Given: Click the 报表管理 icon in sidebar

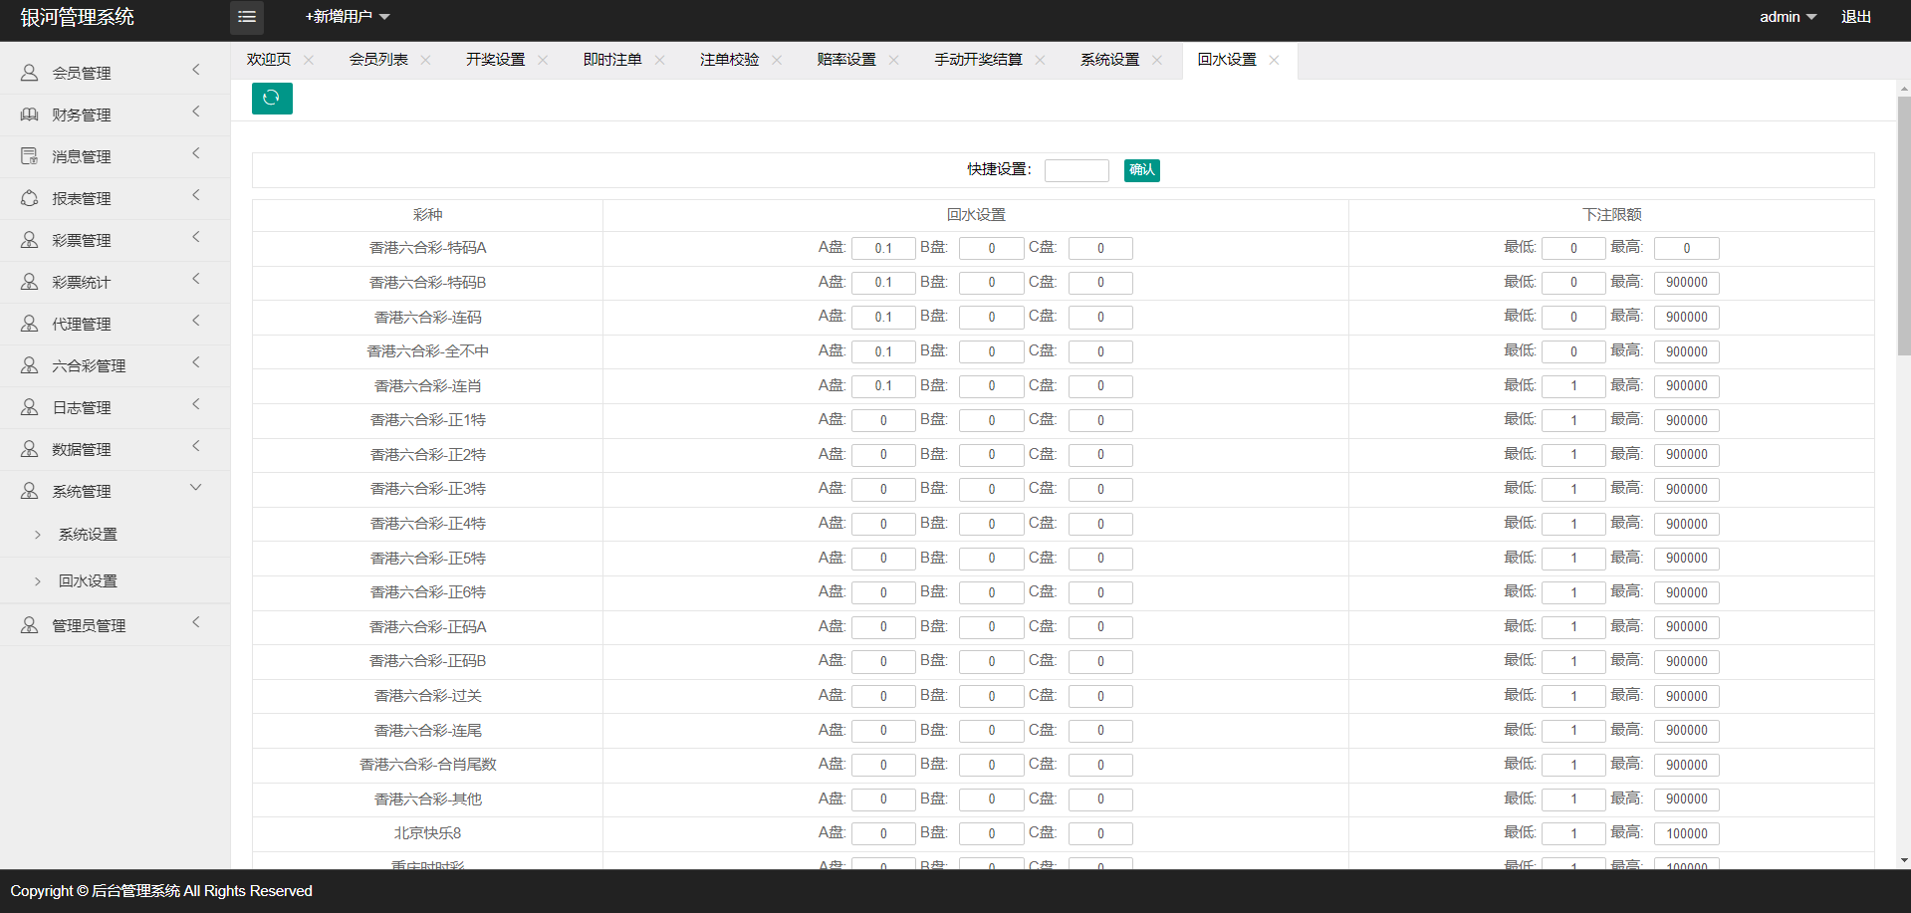Looking at the screenshot, I should coord(30,198).
